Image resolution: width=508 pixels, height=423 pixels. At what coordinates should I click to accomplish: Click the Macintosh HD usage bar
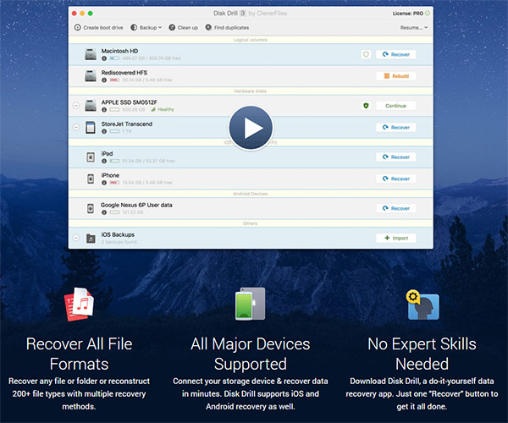pyautogui.click(x=114, y=58)
